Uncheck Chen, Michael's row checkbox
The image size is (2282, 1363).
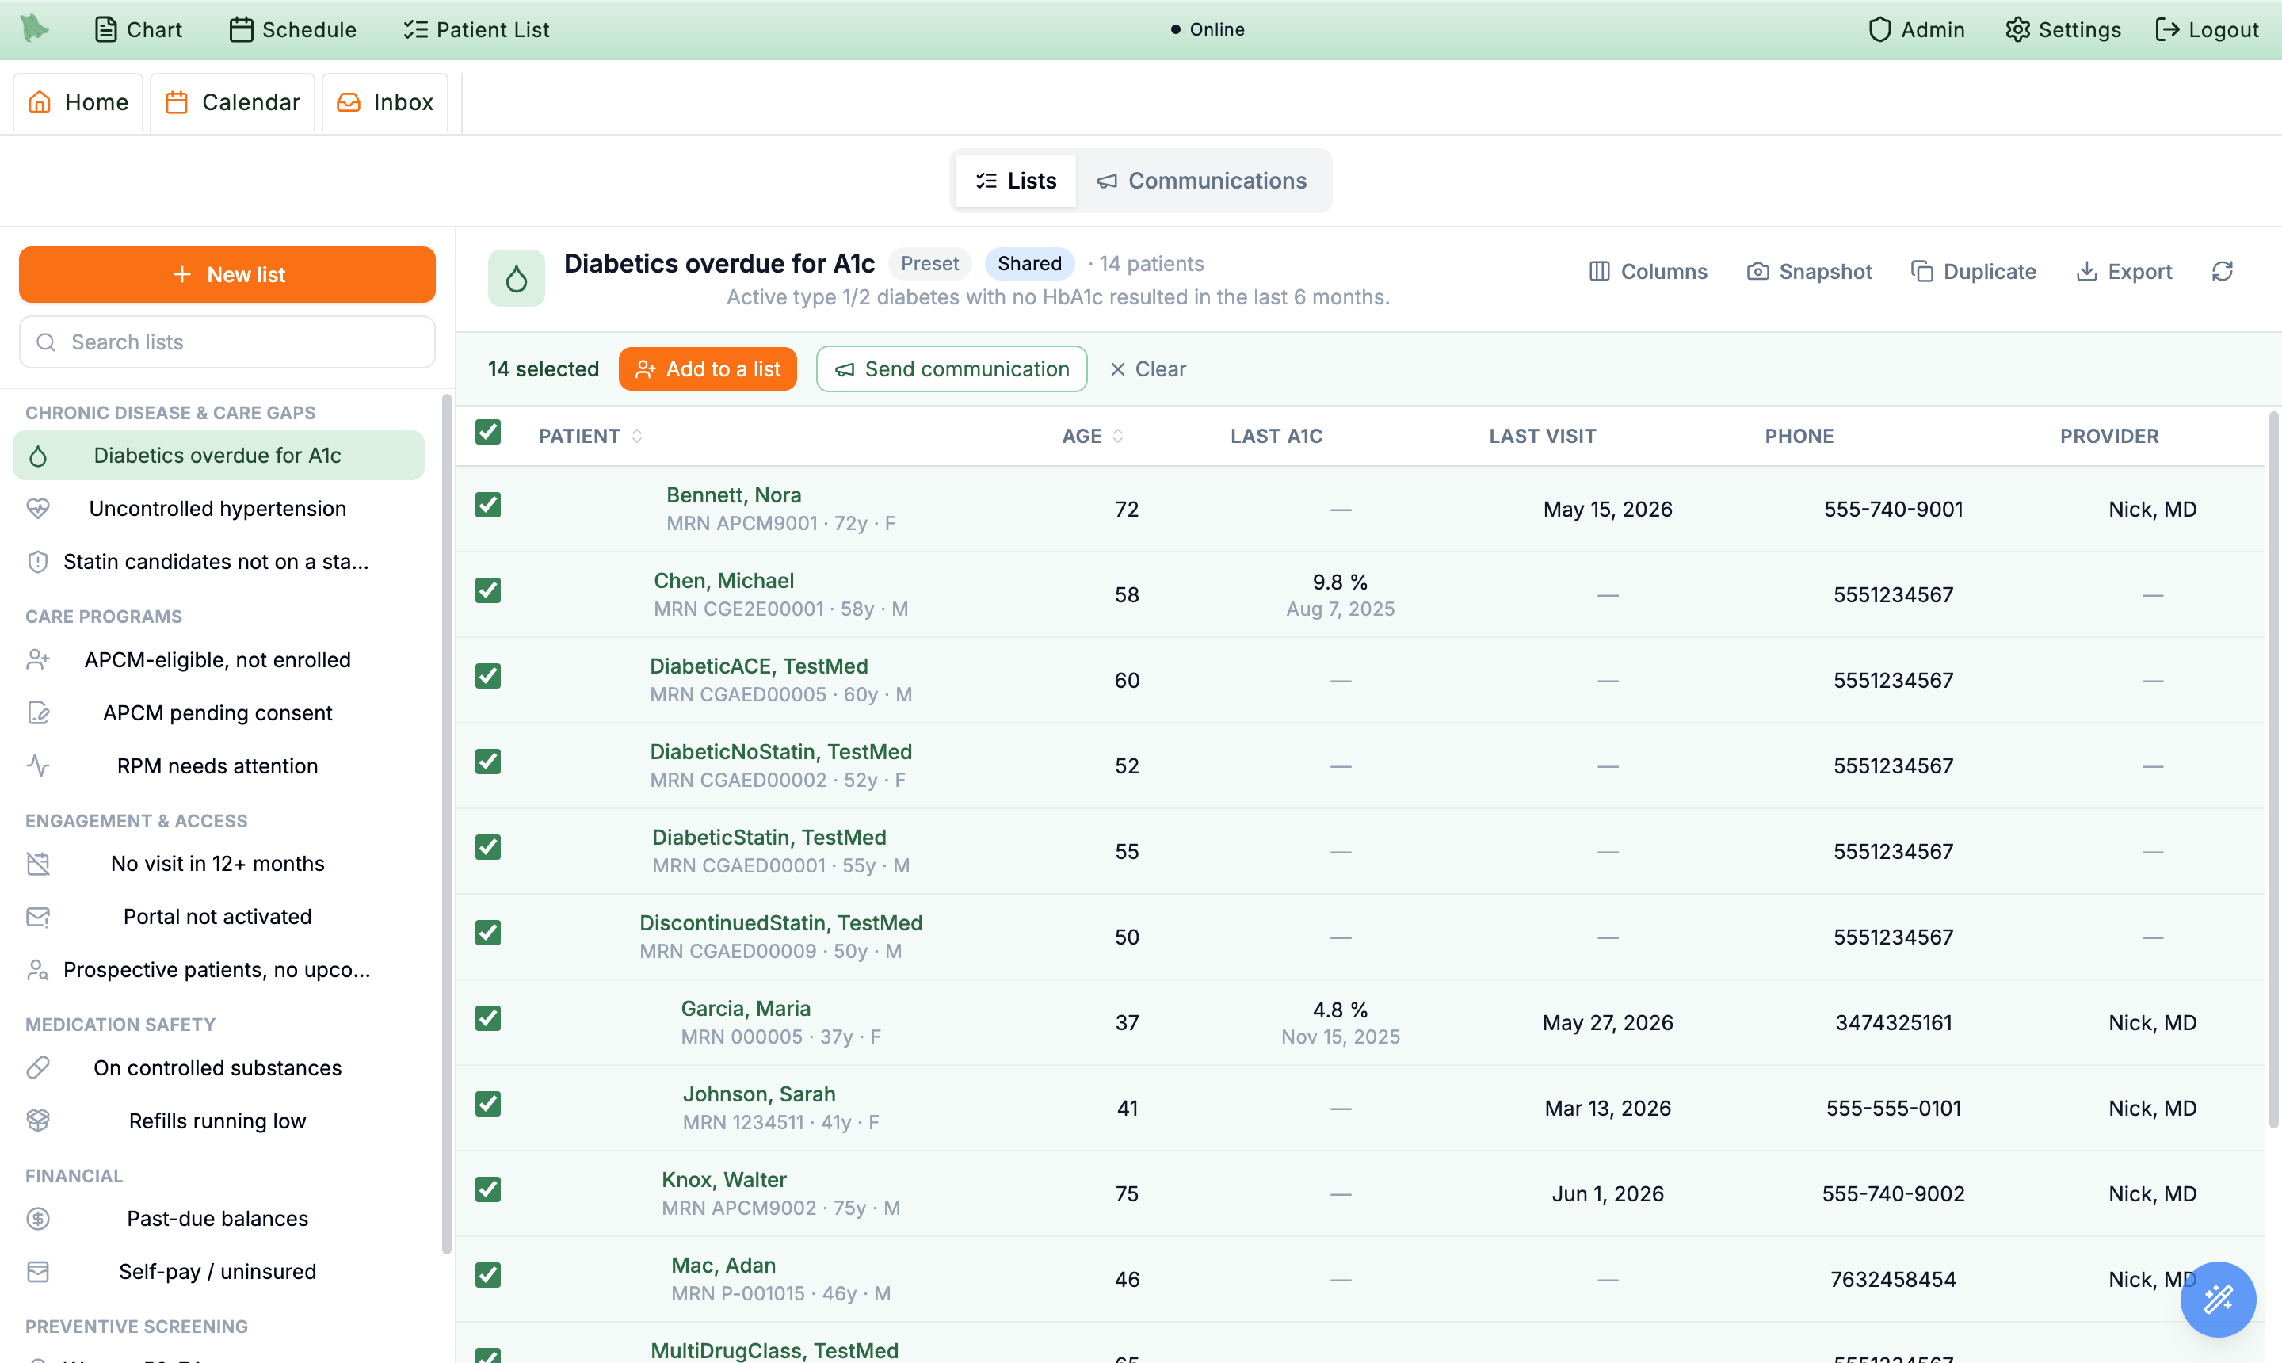click(487, 590)
